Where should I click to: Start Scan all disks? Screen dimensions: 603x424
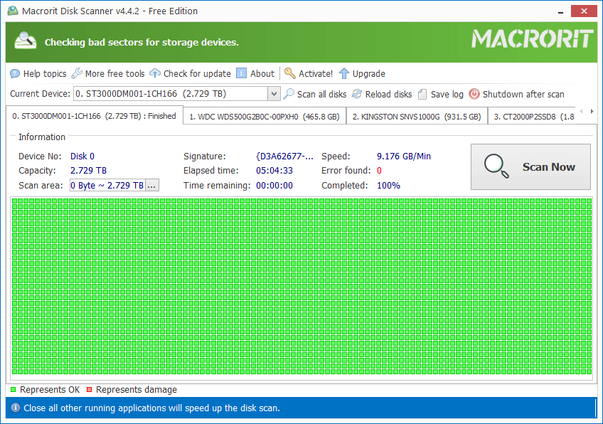coord(321,95)
